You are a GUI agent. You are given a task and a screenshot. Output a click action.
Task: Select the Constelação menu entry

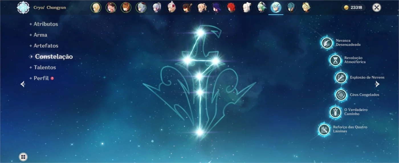pyautogui.click(x=54, y=57)
